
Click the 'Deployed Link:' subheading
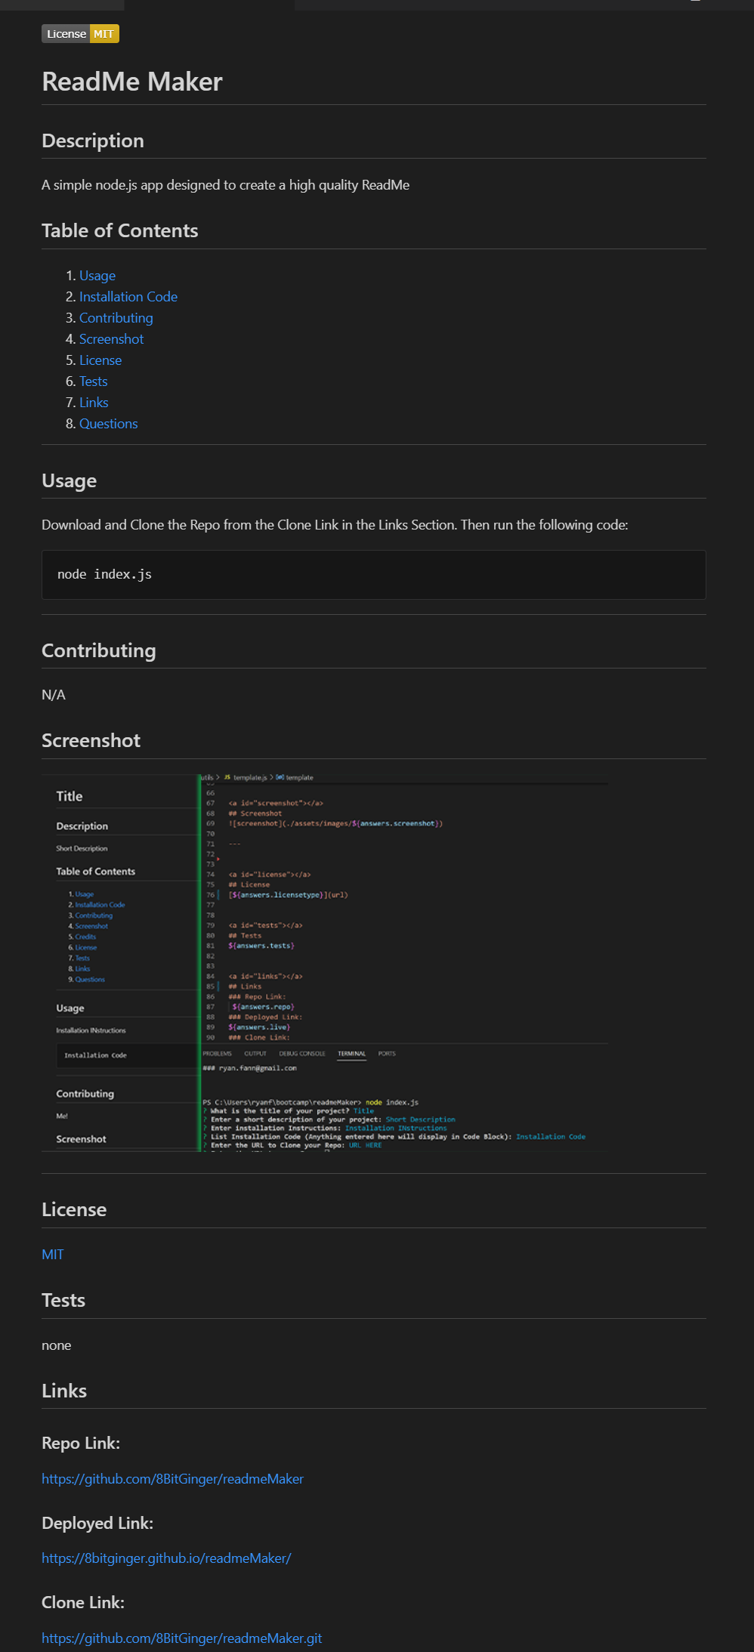click(97, 1524)
